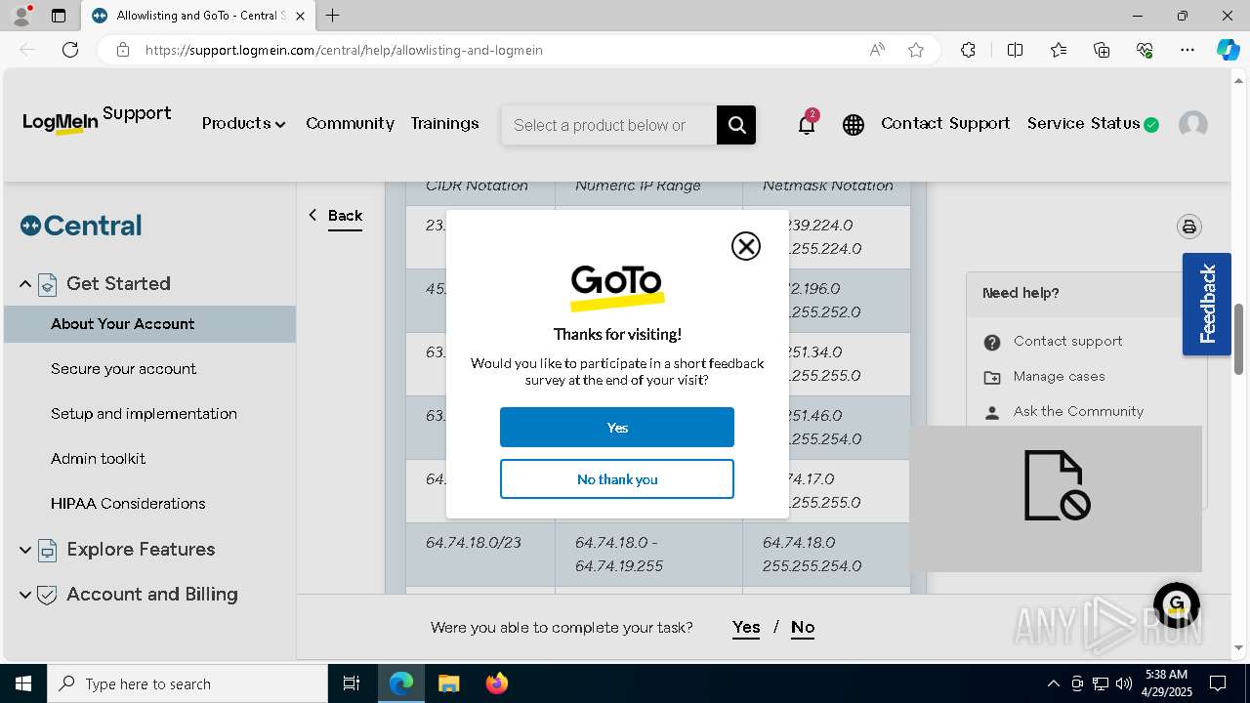Select HIPAA Considerations item

pyautogui.click(x=128, y=504)
